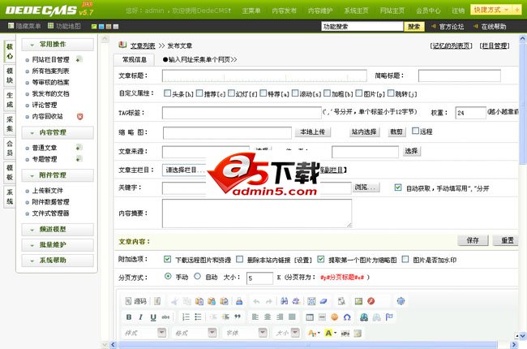Check the 推荐[c] attribute checkbox

point(199,93)
